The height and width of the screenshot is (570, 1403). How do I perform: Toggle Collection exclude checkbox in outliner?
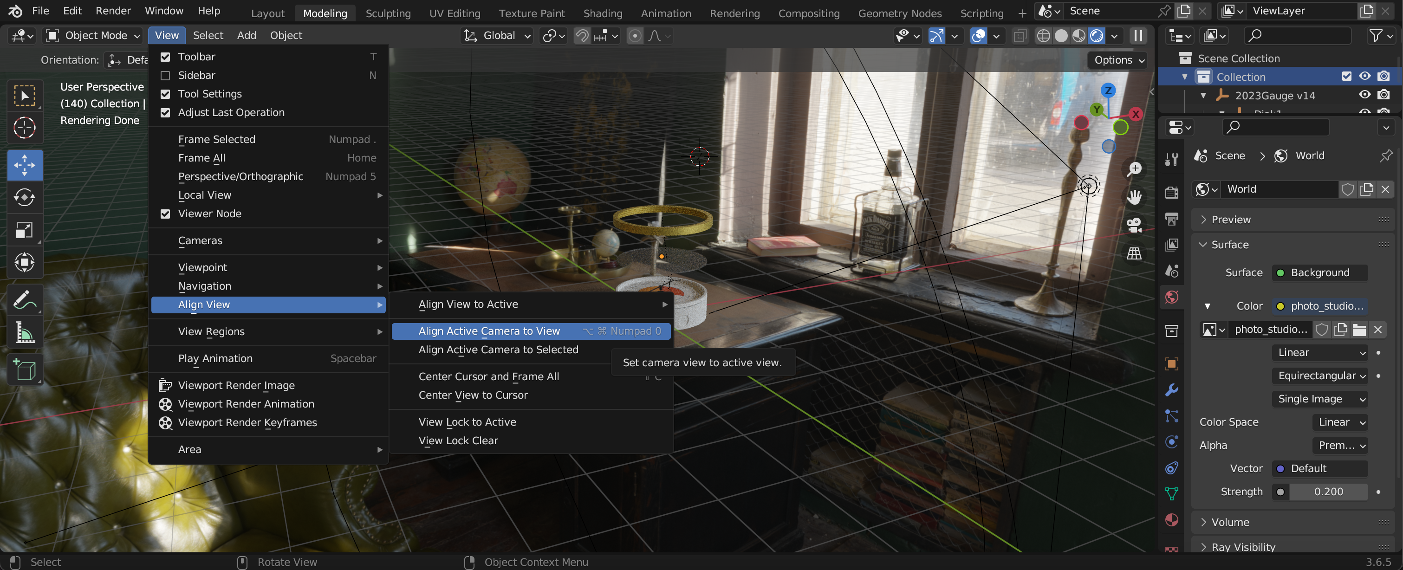(1346, 76)
